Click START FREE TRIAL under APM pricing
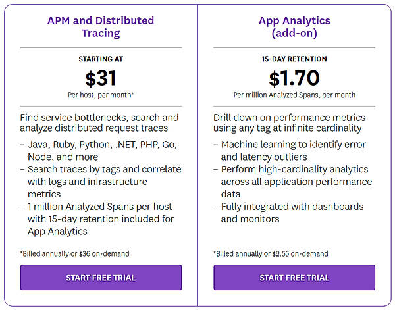Image resolution: width=395 pixels, height=310 pixels. (x=101, y=277)
